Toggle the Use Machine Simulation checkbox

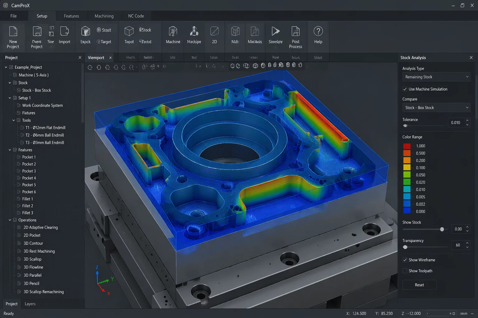[405, 89]
